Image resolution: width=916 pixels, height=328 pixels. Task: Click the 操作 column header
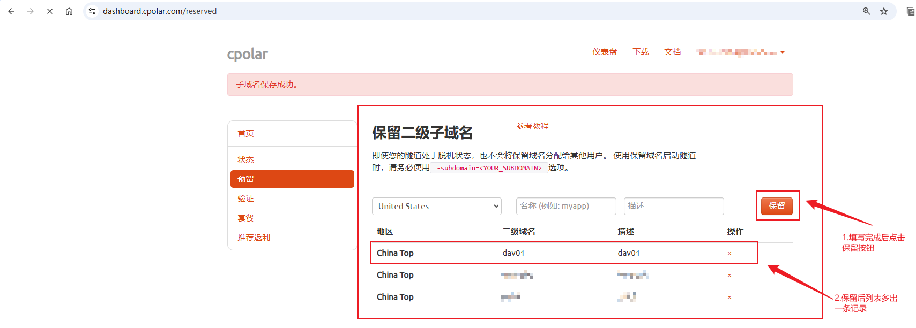[x=735, y=232]
